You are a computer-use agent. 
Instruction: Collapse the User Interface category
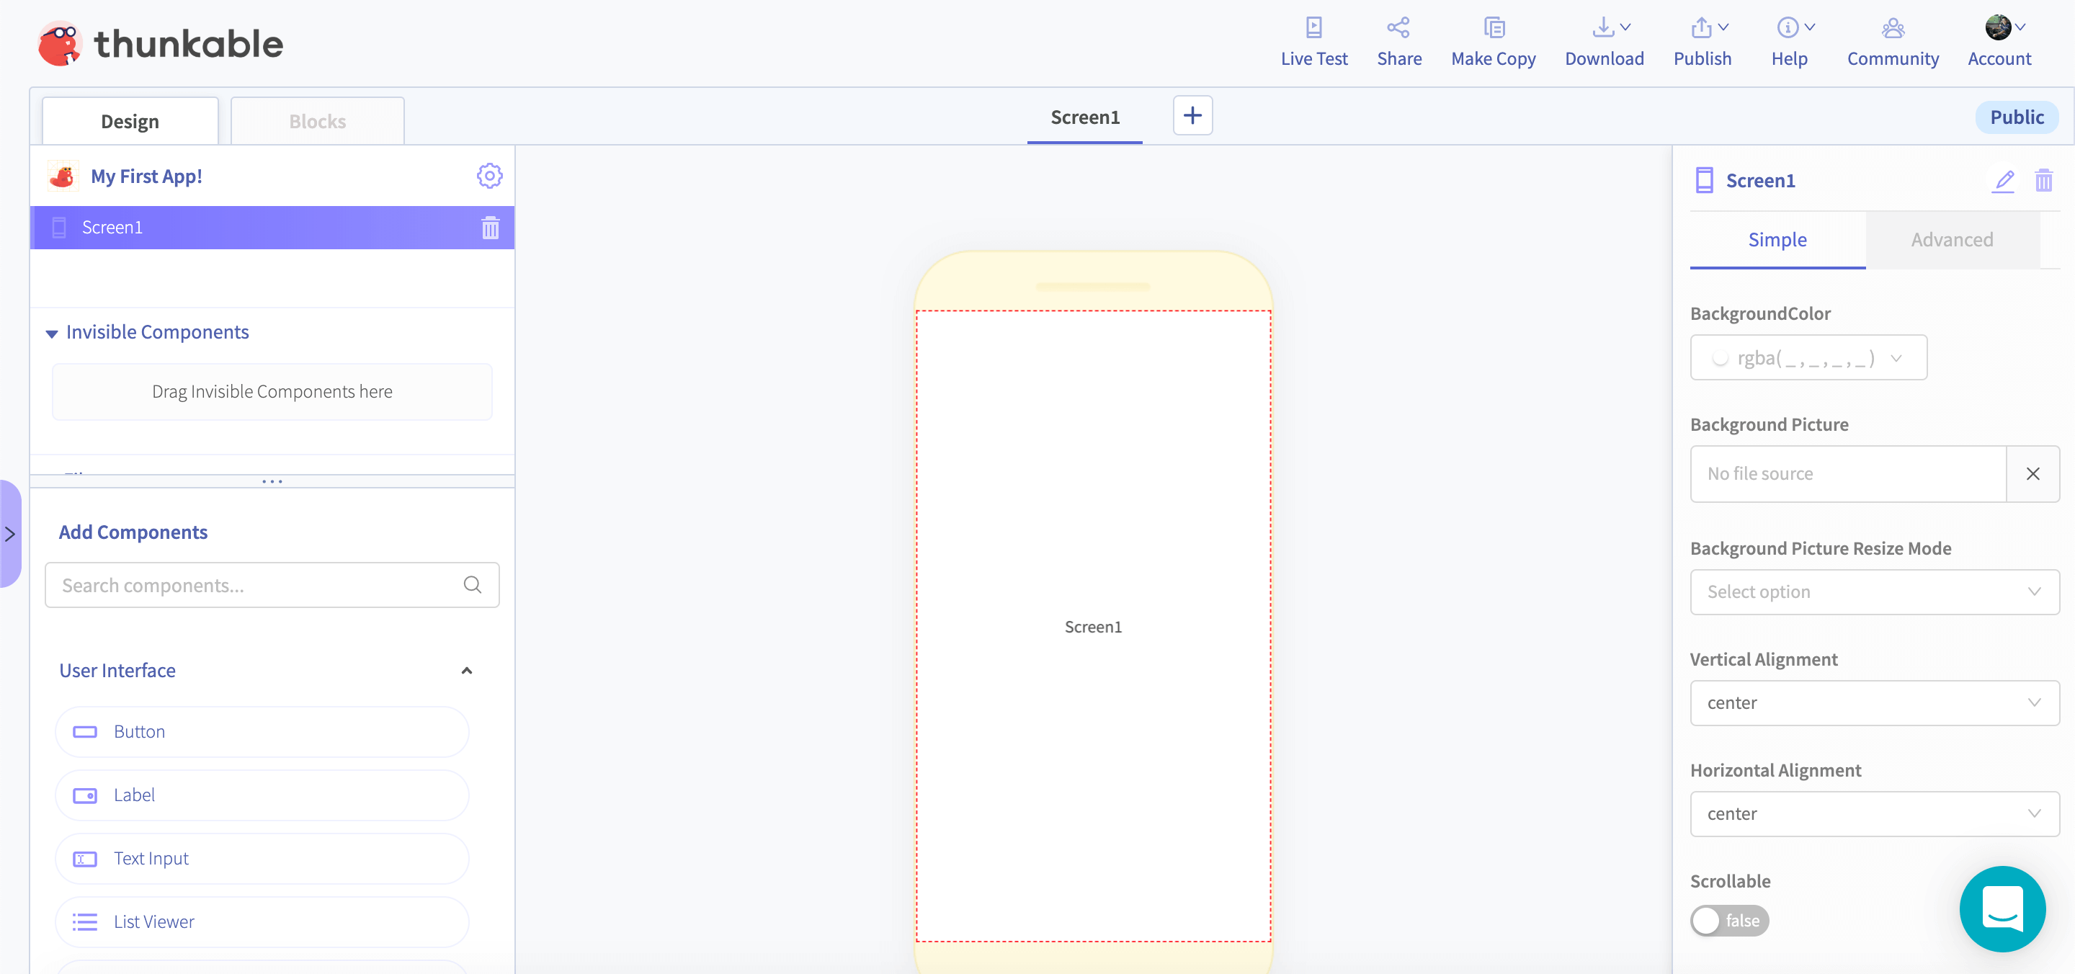point(466,670)
